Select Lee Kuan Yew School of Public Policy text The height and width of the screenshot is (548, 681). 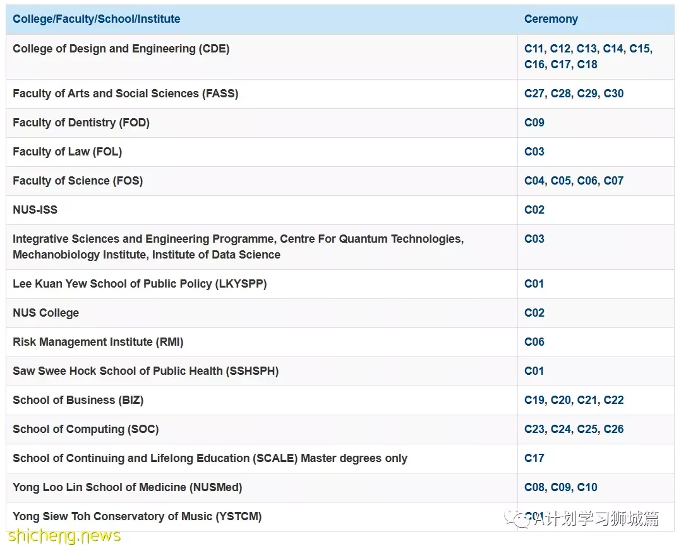tap(140, 284)
